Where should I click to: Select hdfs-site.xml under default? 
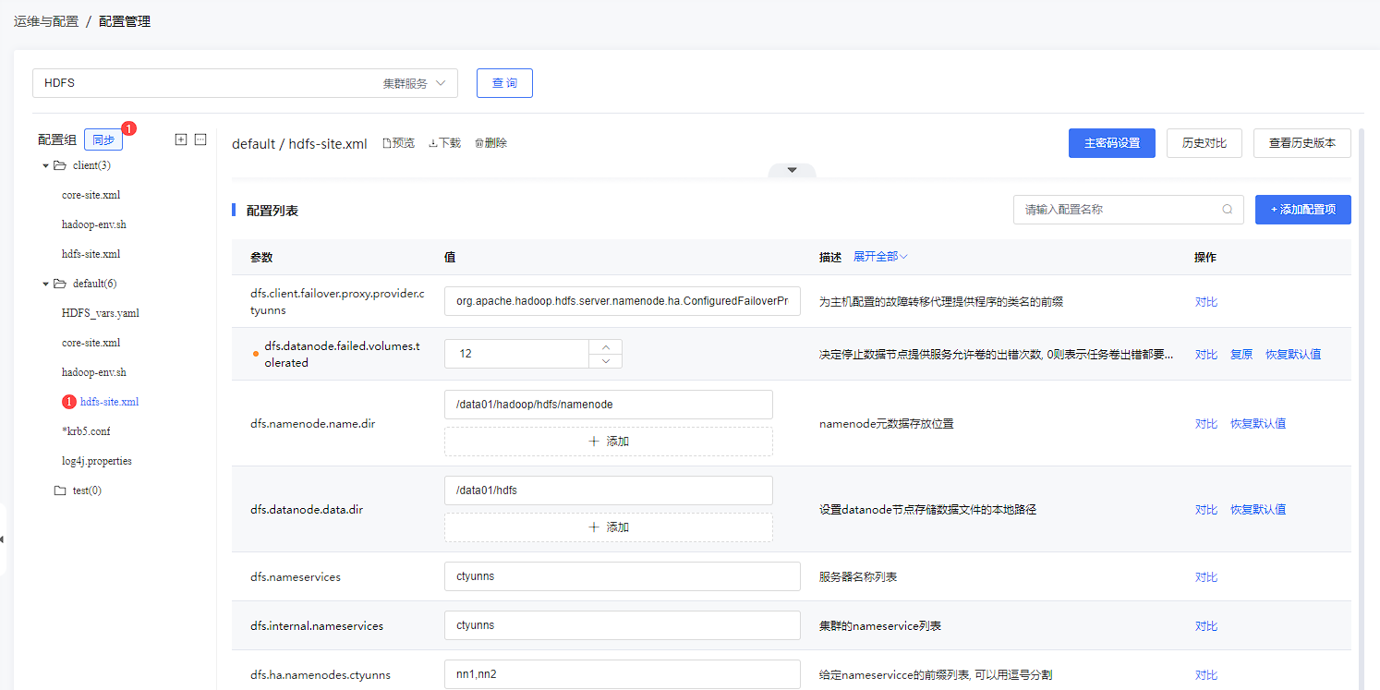tap(110, 402)
